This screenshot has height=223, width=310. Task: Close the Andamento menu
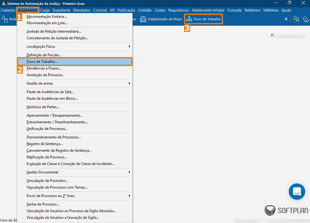tap(28, 10)
